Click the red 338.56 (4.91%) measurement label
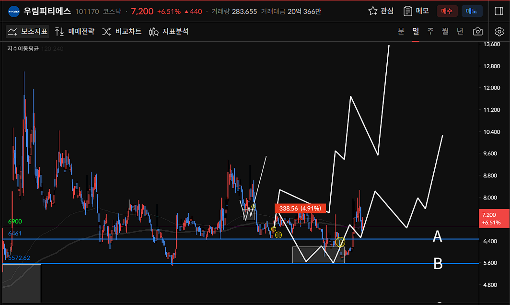This screenshot has height=305, width=510. [300, 208]
